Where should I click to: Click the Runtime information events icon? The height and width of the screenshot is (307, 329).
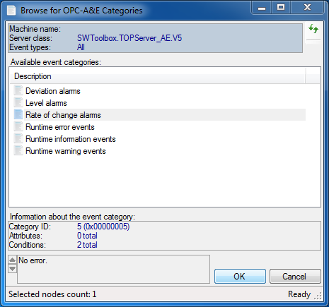18,139
